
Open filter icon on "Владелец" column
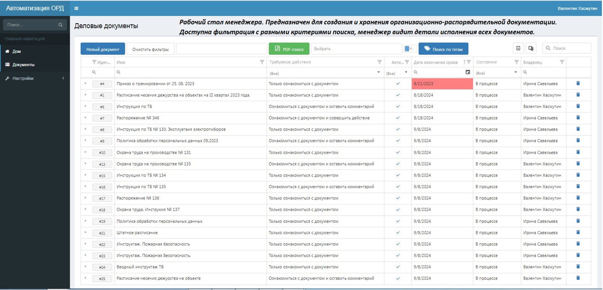562,62
